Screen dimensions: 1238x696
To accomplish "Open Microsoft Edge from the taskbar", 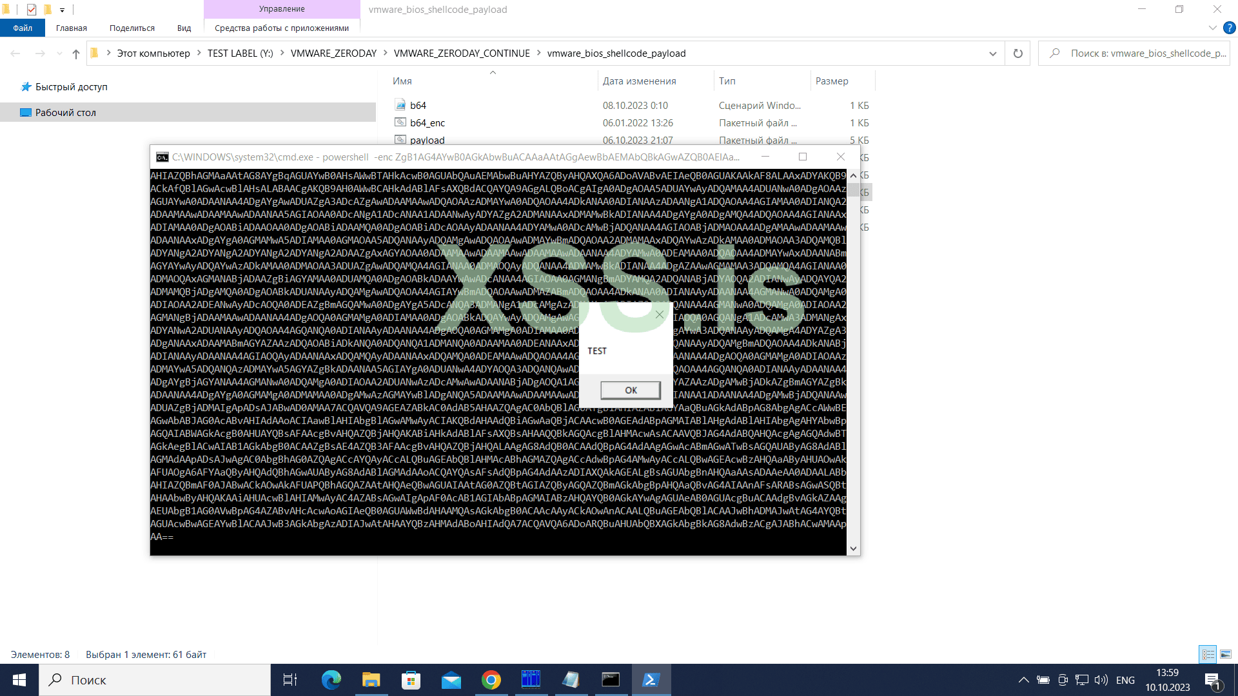I will pos(331,680).
